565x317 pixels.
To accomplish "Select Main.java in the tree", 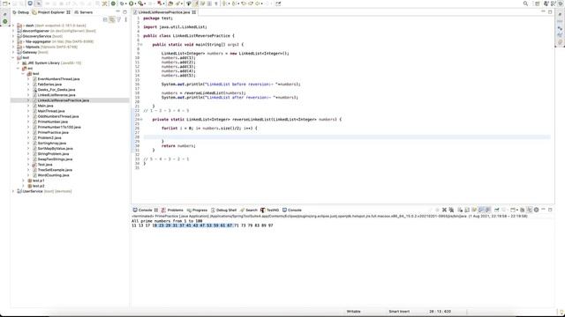I will [x=45, y=106].
